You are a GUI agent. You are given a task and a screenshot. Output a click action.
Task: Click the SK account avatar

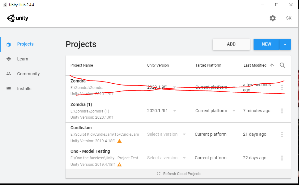click(288, 18)
